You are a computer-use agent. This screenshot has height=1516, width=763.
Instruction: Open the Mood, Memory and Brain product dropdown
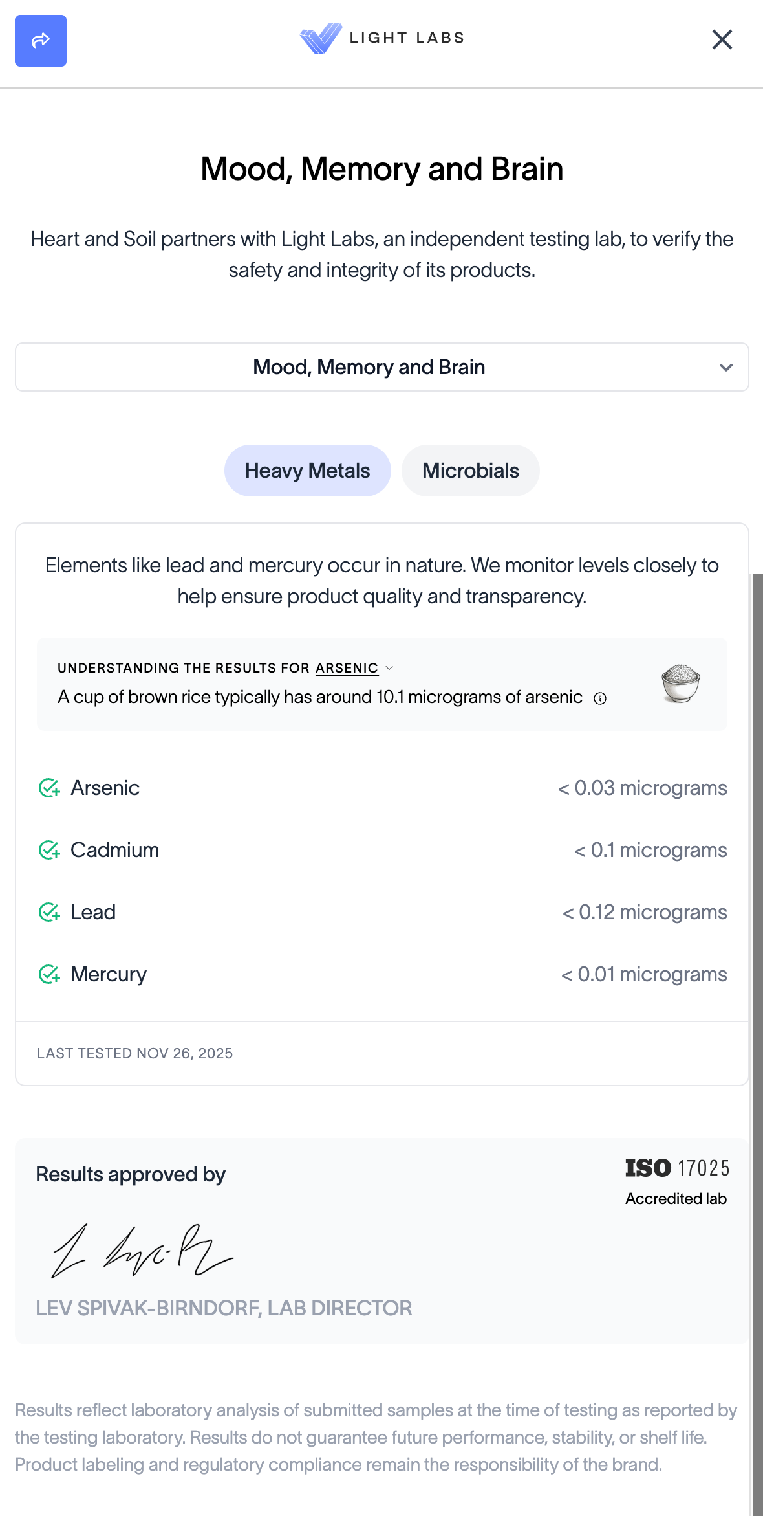(369, 367)
